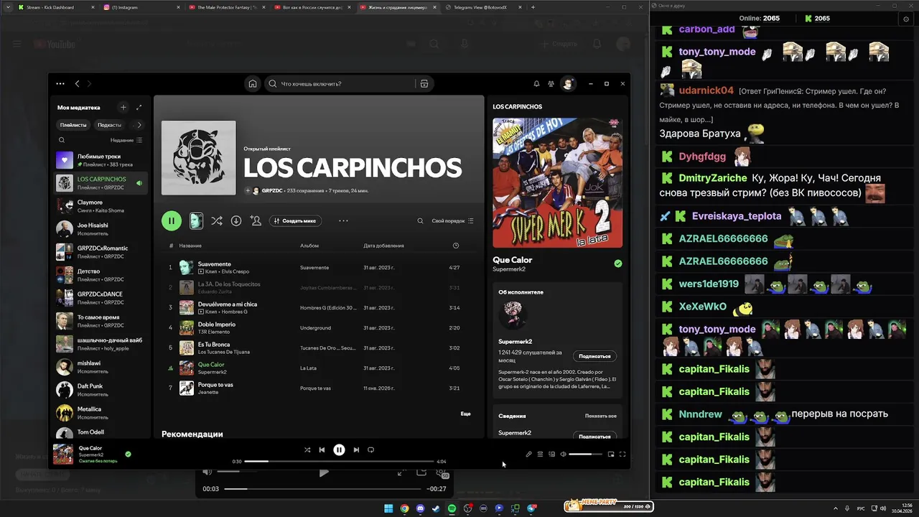
Task: Search inside Моя медиатека
Action: point(62,141)
